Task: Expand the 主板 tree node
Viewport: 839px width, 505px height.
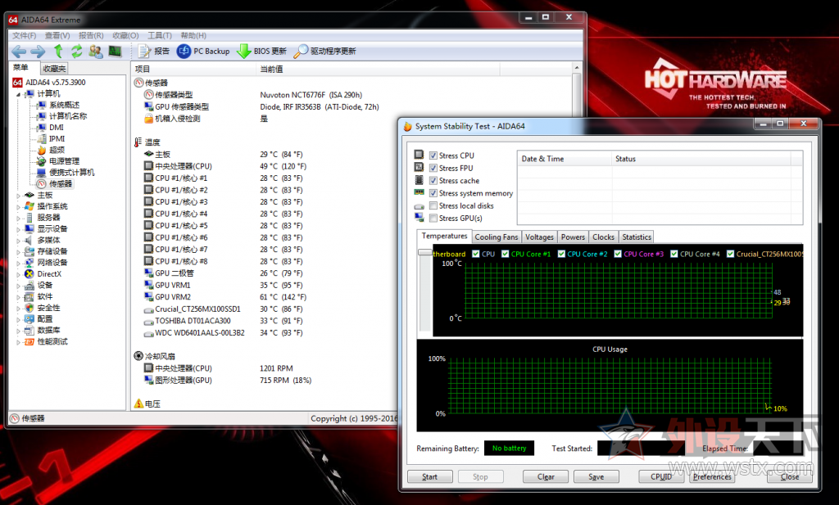Action: pos(18,196)
